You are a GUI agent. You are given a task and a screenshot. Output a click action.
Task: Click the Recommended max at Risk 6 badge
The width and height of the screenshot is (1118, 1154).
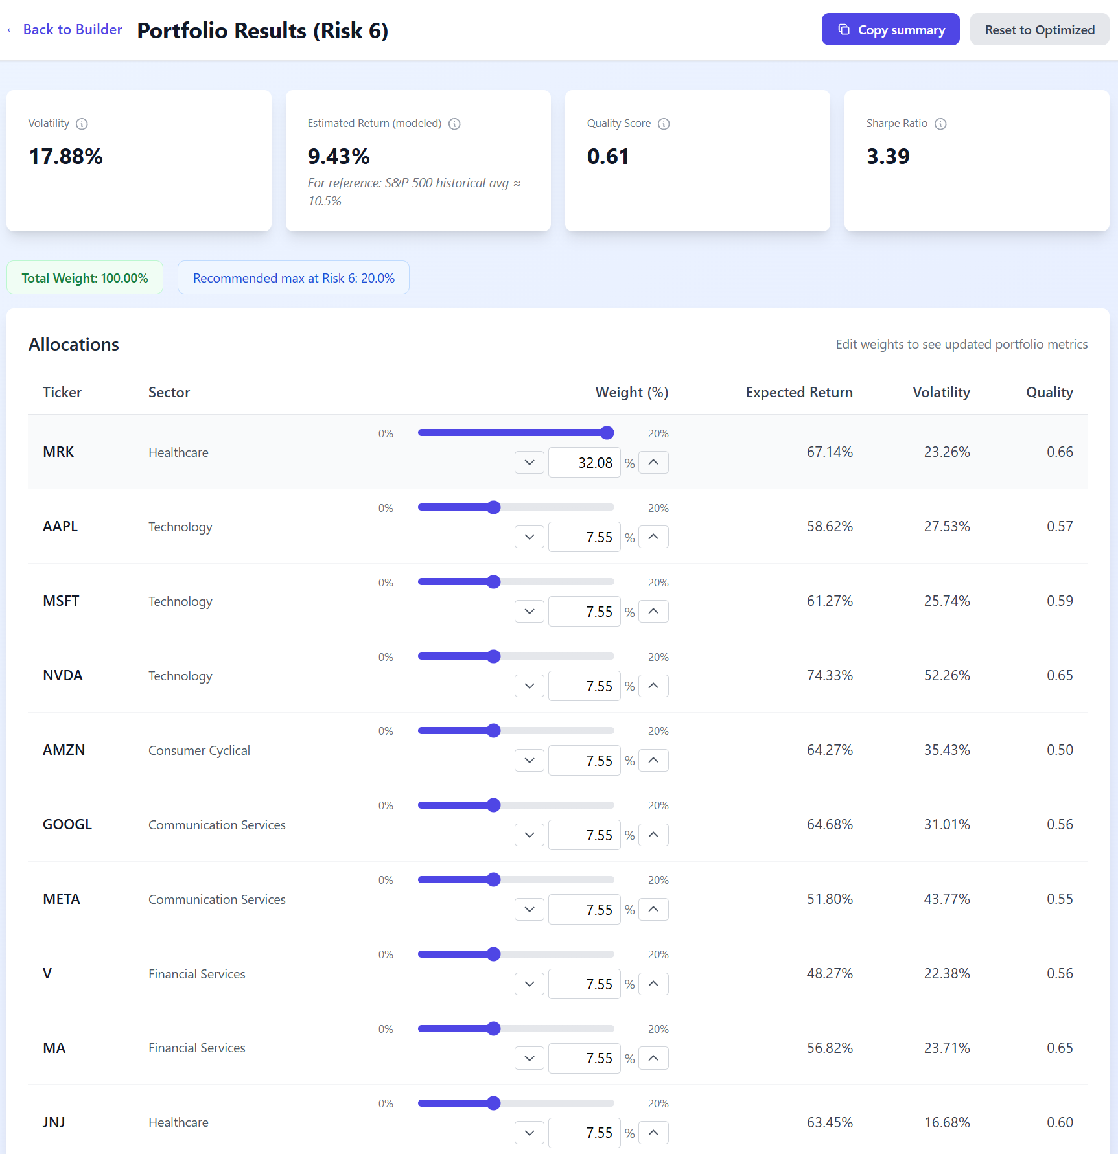tap(293, 277)
